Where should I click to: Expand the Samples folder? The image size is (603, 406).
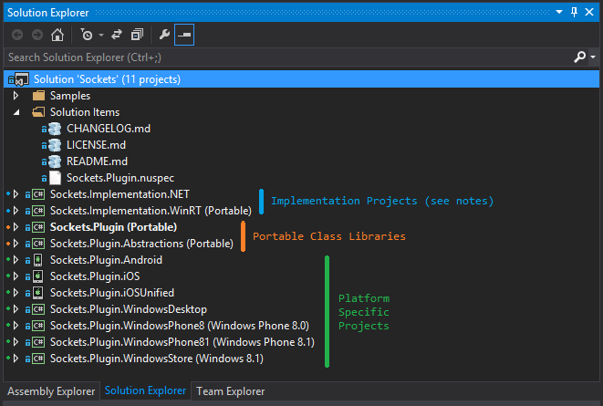pos(16,96)
